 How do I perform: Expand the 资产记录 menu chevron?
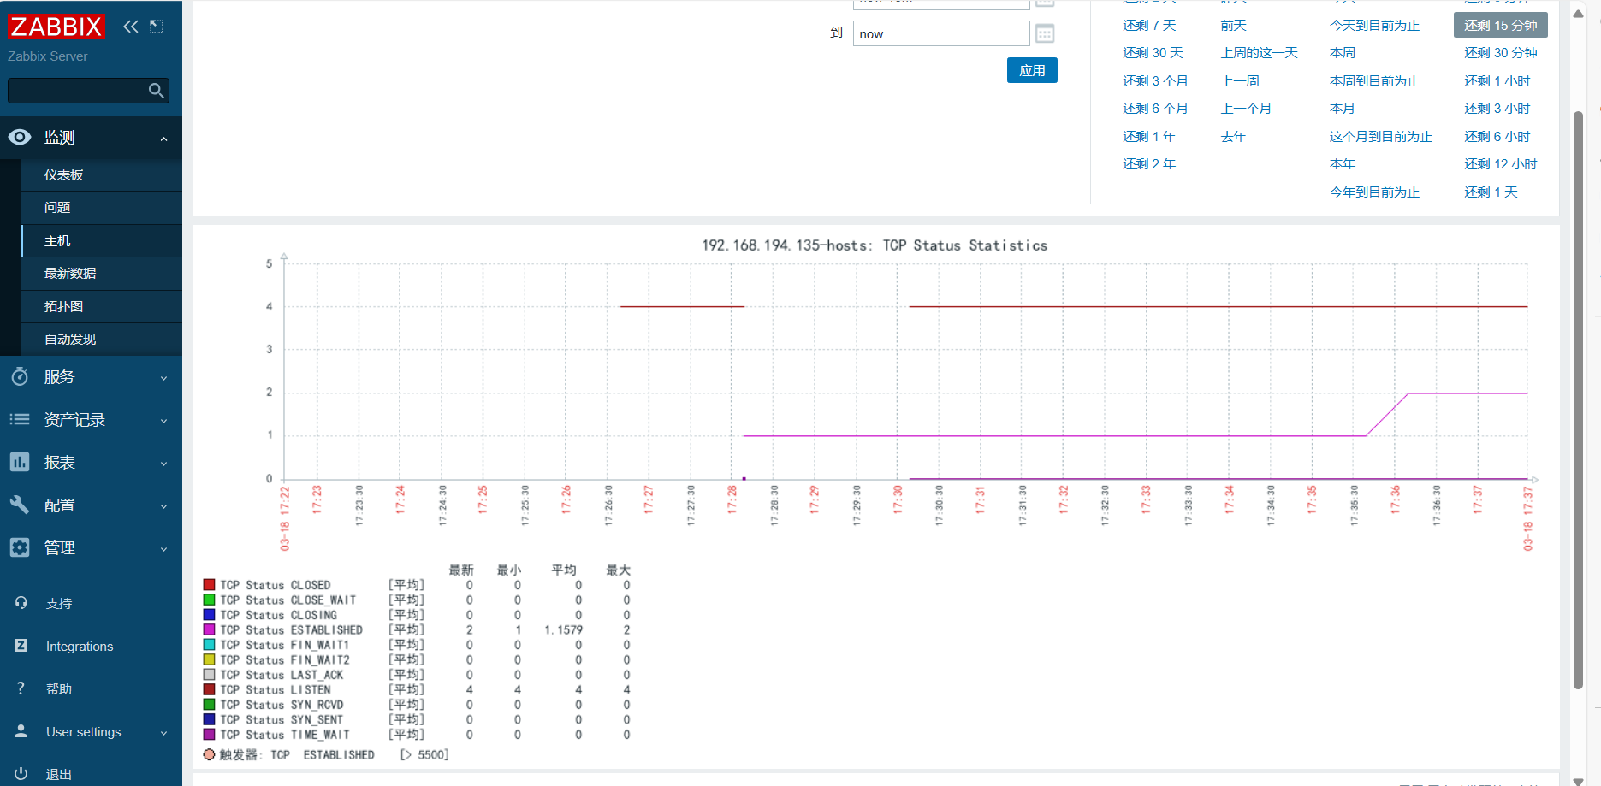[x=163, y=421]
